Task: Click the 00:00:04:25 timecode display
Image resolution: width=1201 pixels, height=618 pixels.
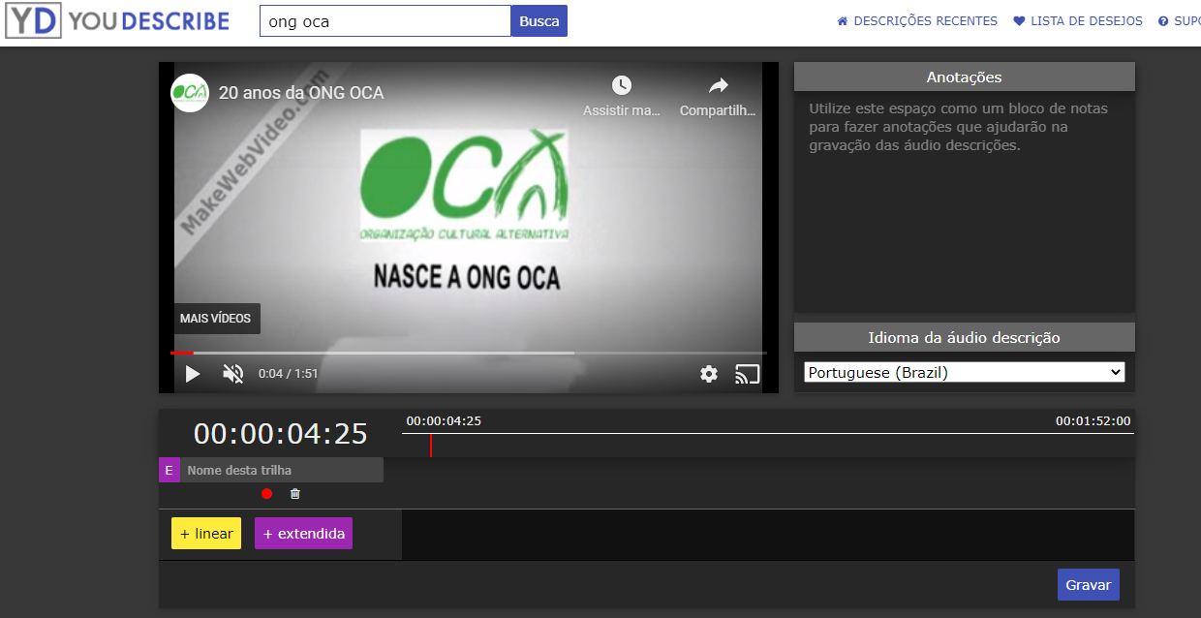Action: click(281, 434)
